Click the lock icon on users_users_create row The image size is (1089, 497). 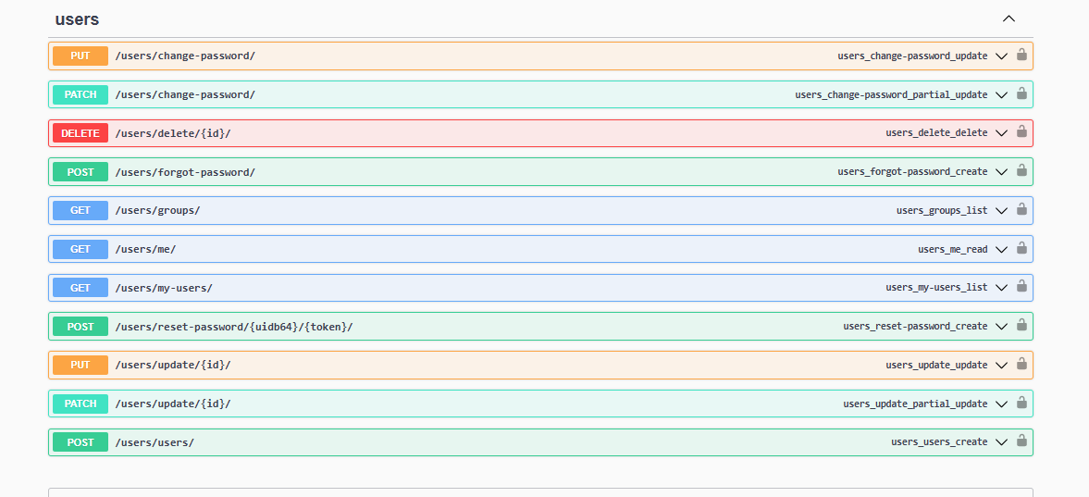[x=1021, y=441]
